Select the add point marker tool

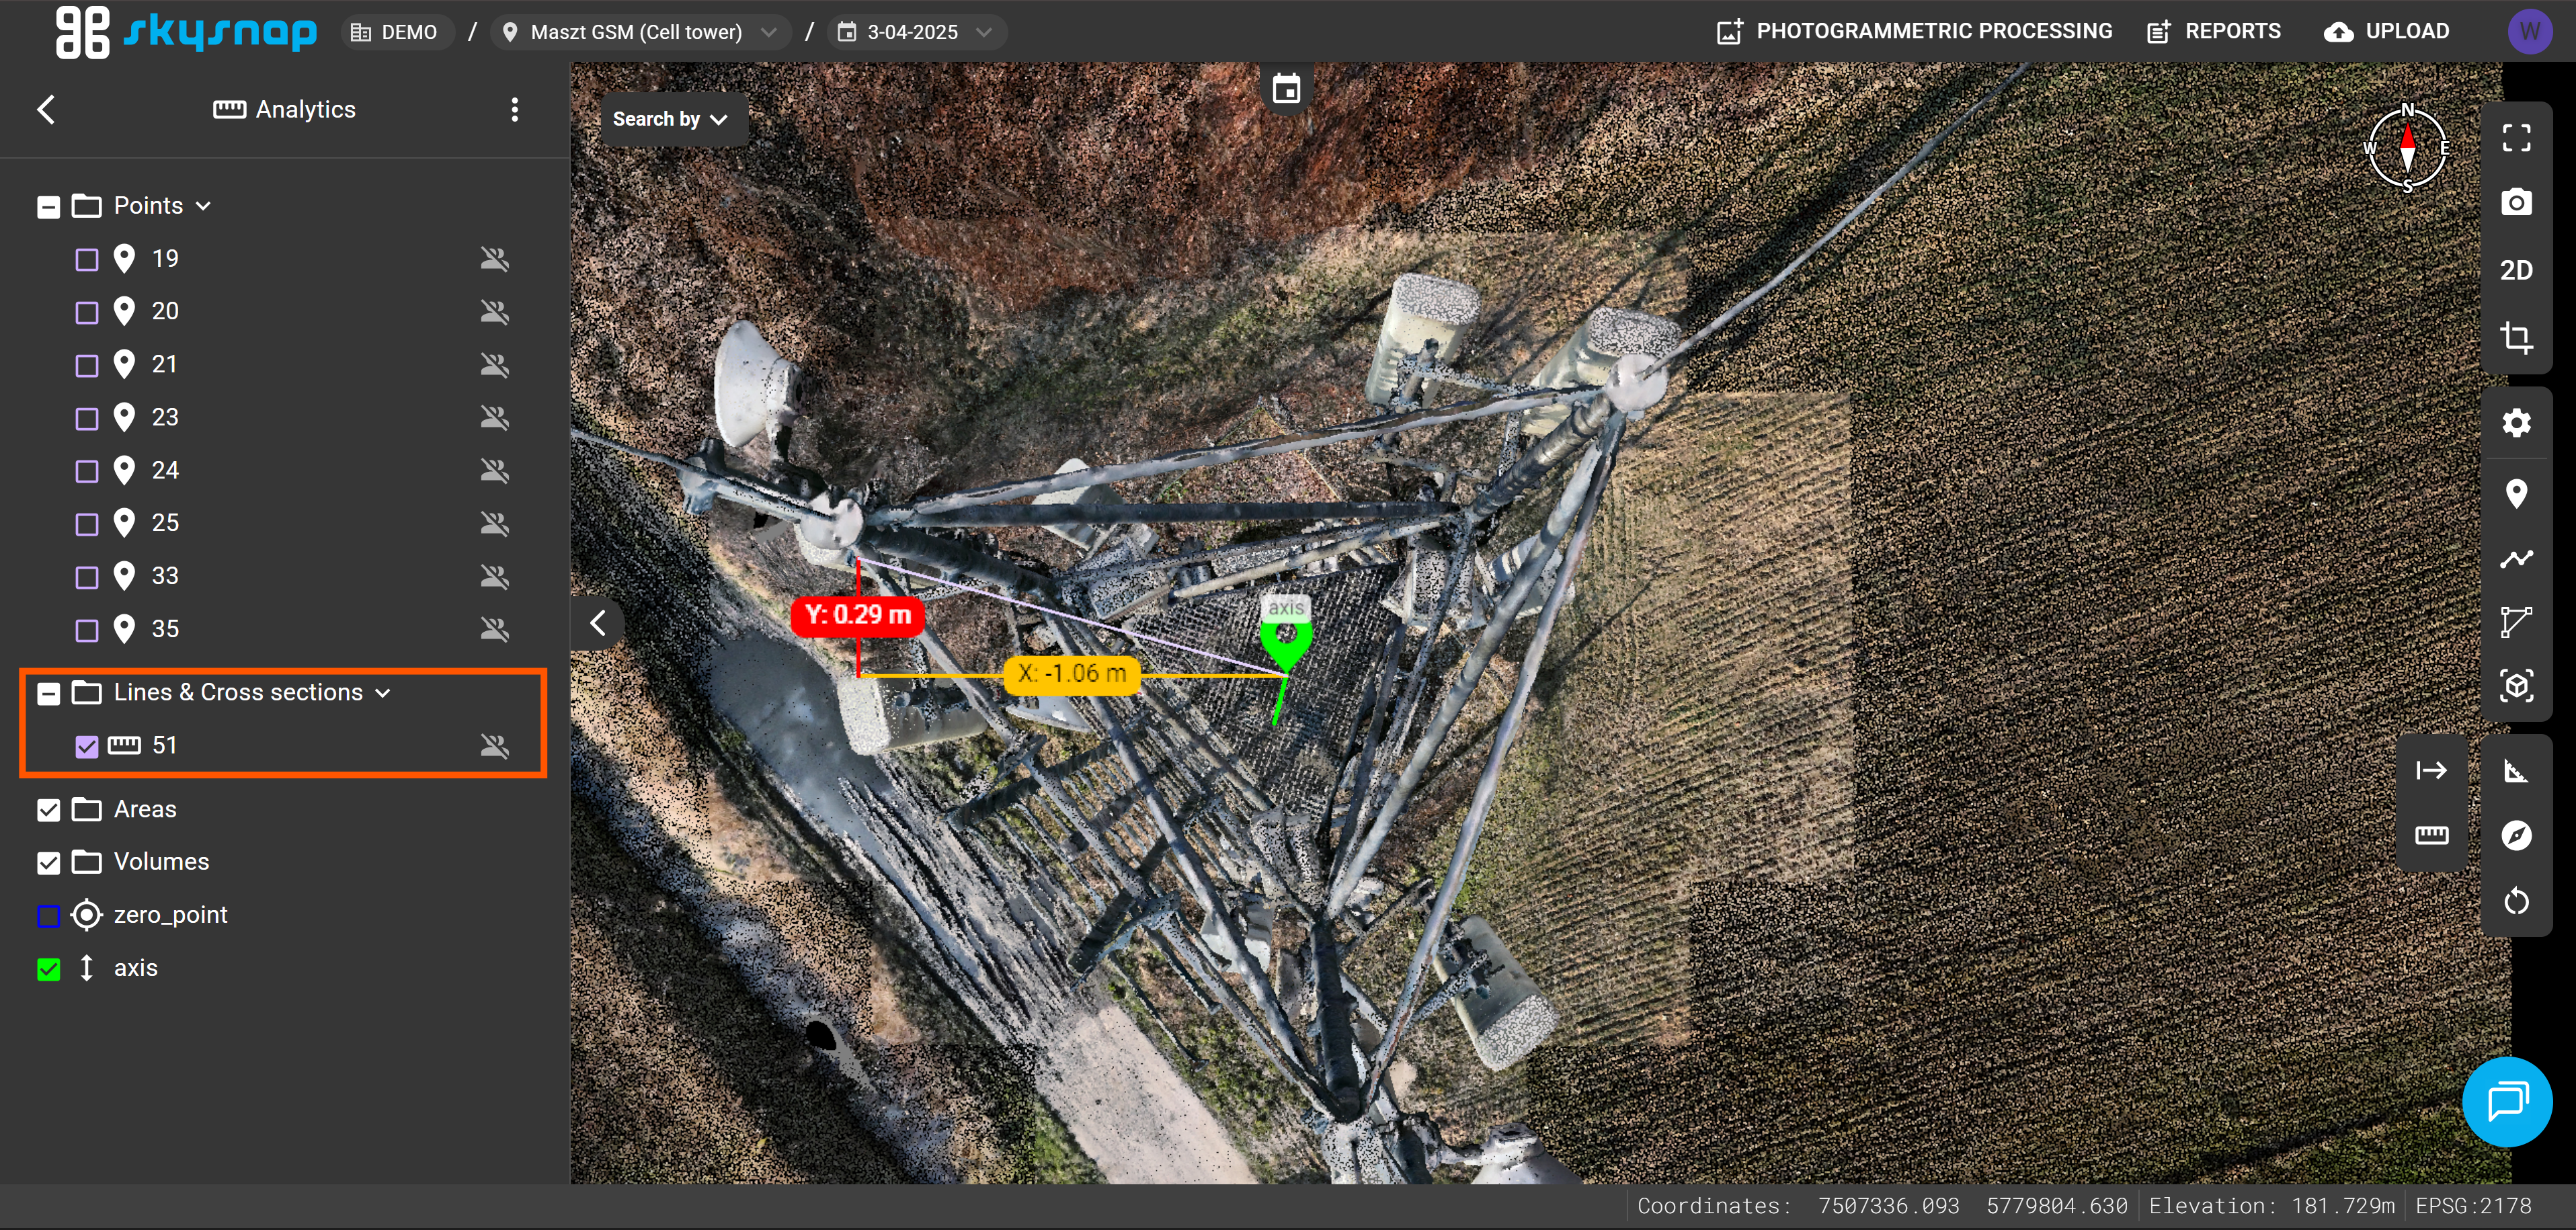tap(2516, 493)
